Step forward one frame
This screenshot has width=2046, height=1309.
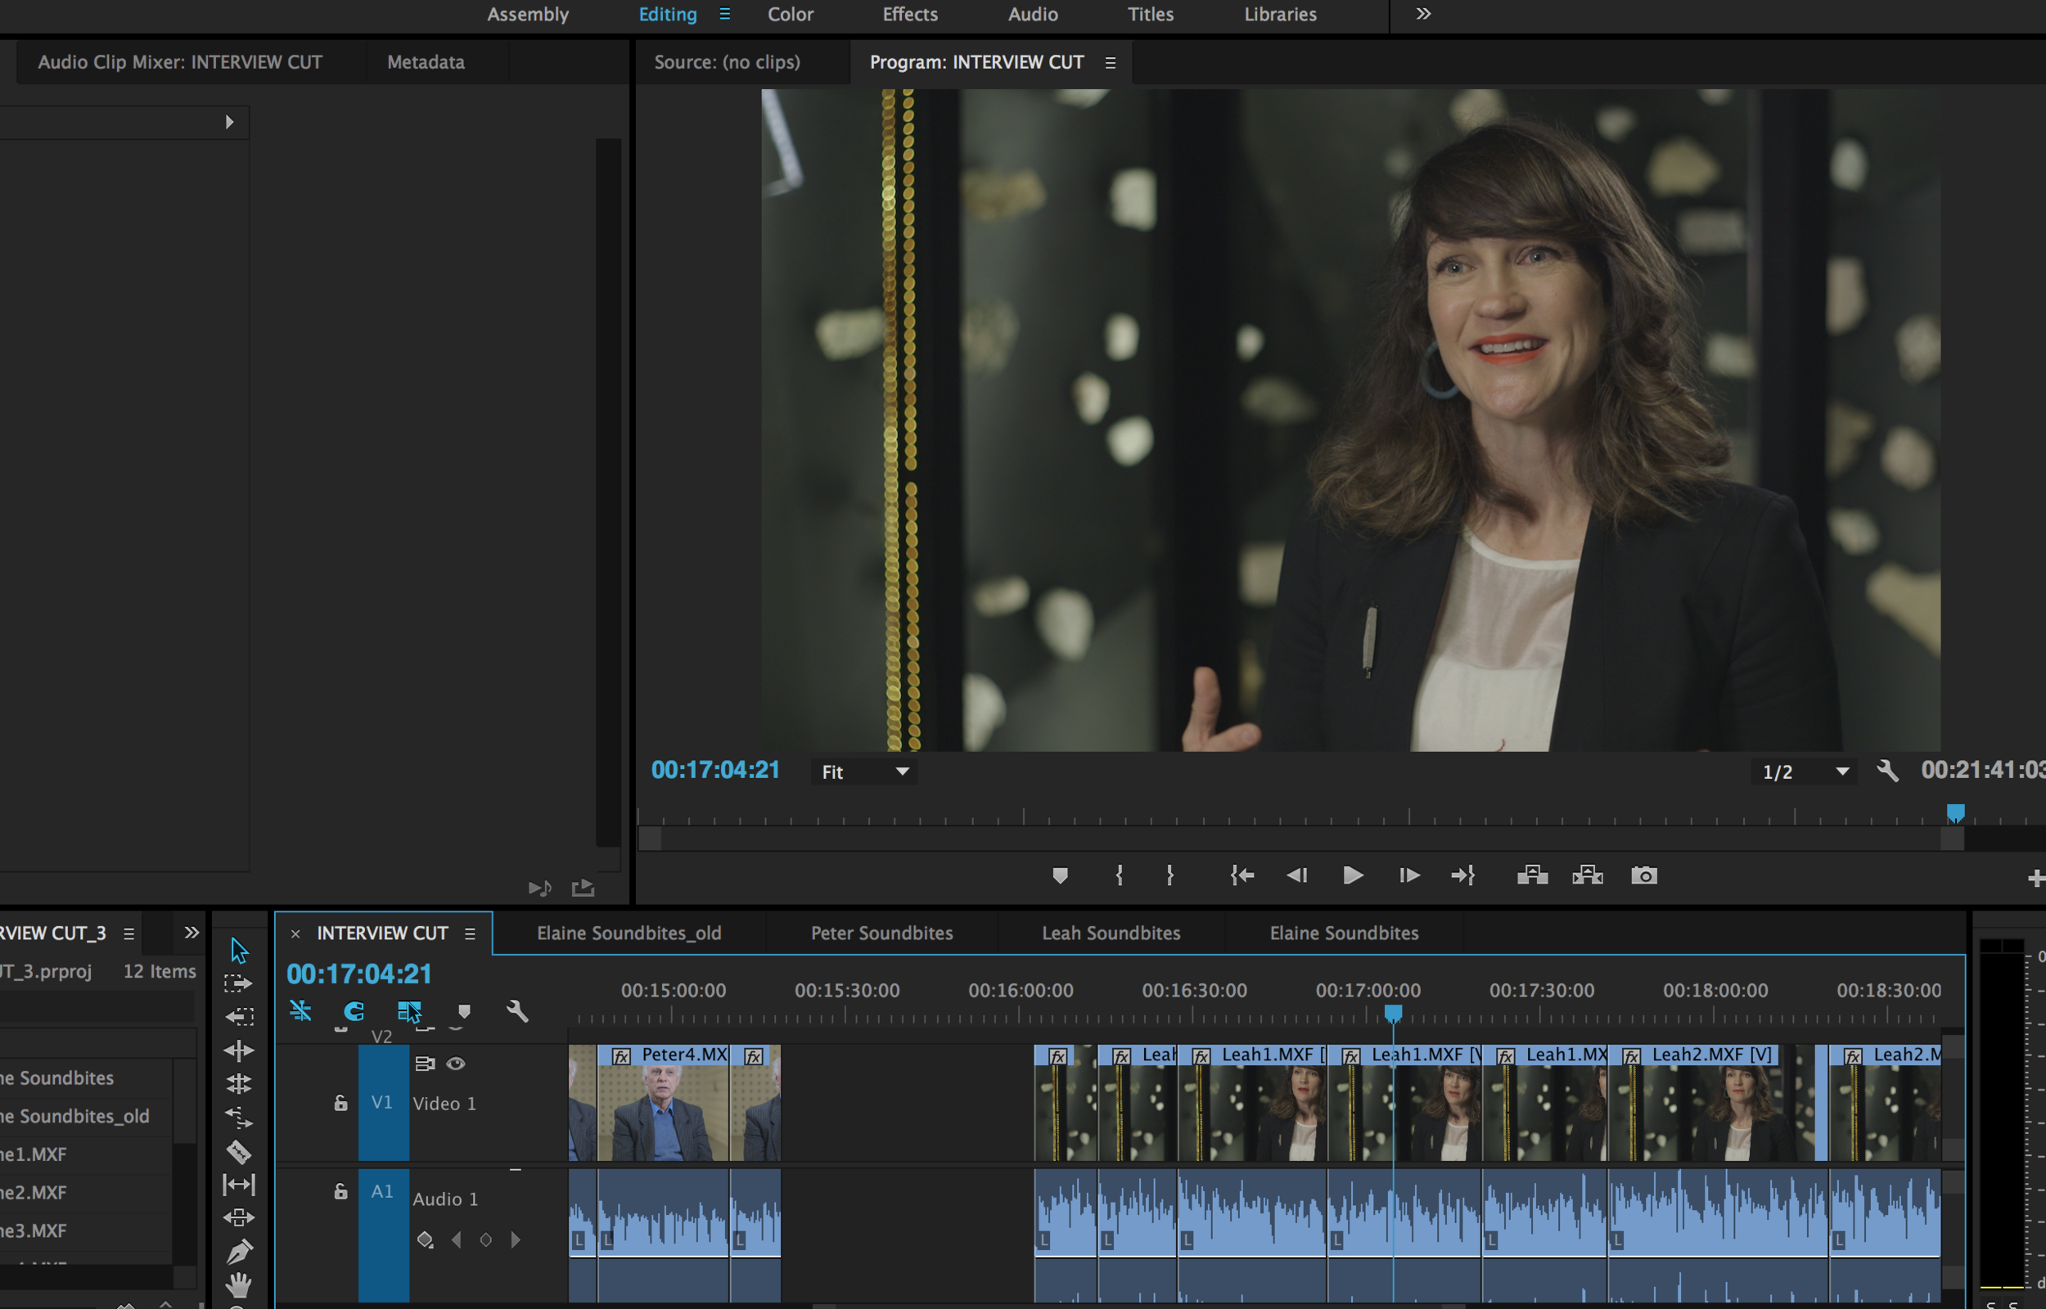click(1409, 875)
